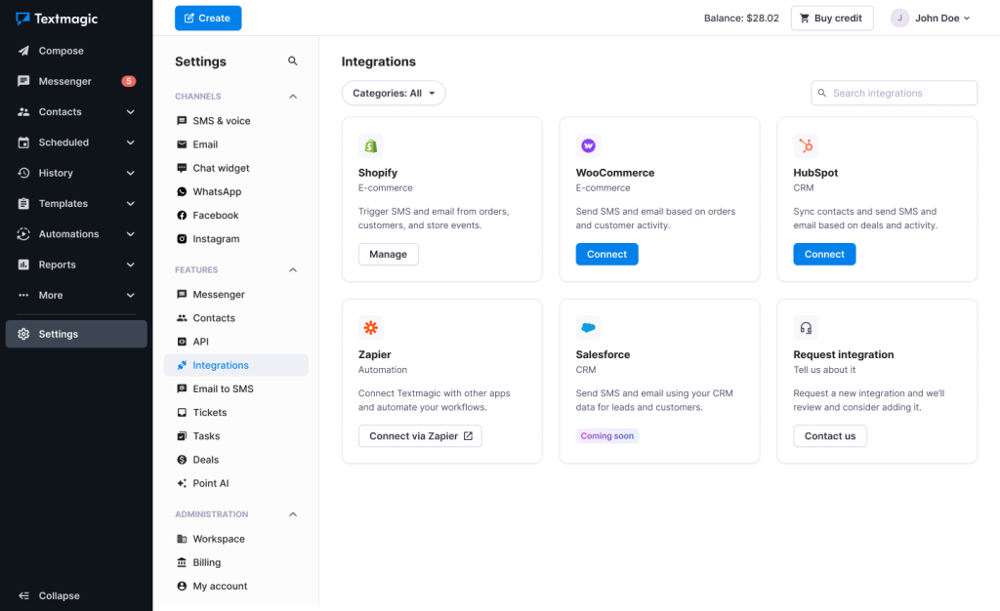Click the Zapier logo icon

point(370,328)
